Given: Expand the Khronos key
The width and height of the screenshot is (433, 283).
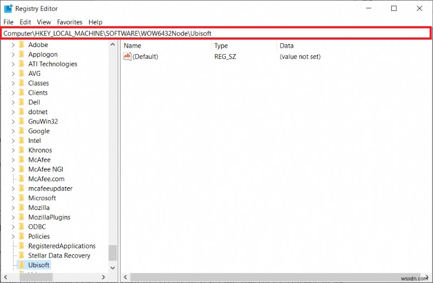Looking at the screenshot, I should click(13, 150).
